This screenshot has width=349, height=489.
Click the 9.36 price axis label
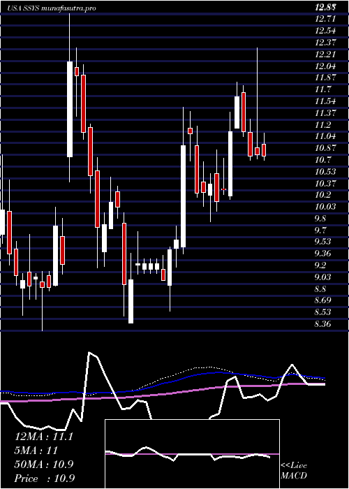322,254
